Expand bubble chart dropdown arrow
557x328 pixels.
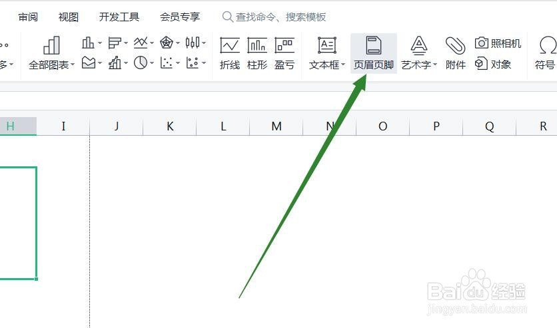pos(204,63)
